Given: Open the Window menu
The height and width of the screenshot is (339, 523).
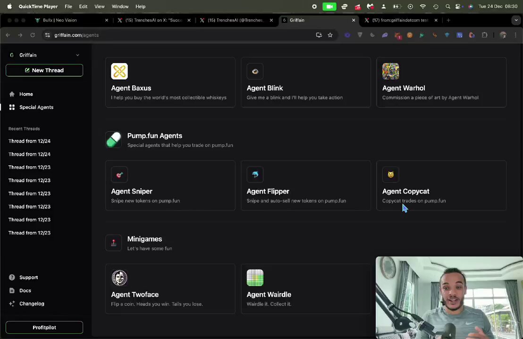Looking at the screenshot, I should click(x=120, y=6).
